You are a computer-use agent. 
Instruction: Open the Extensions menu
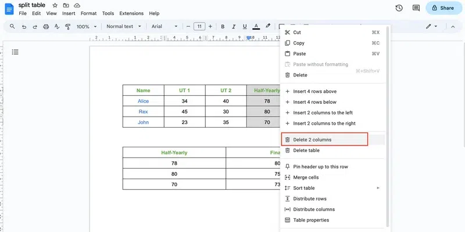tap(131, 13)
